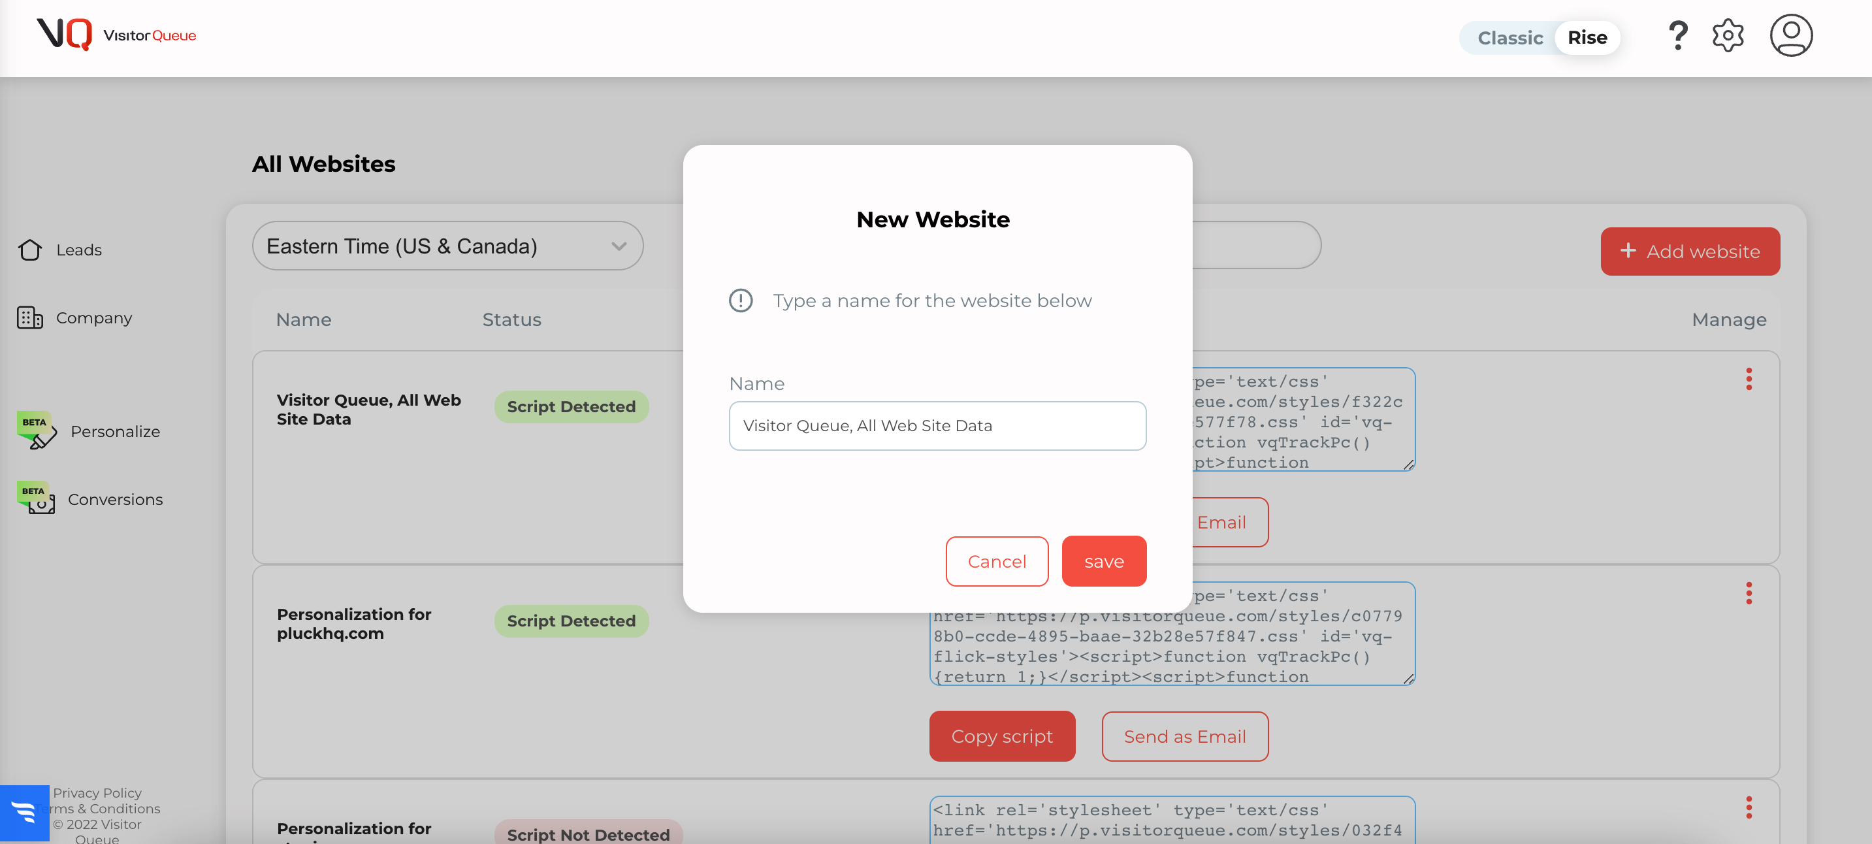Click the info icon in New Website dialog

point(741,301)
